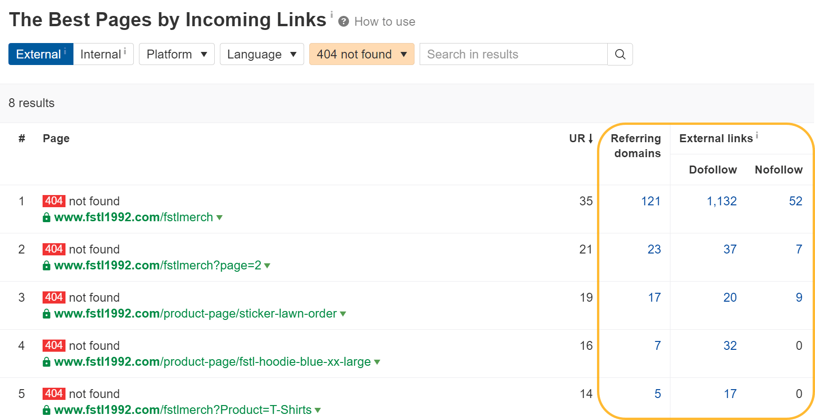Click the search magnifying glass icon
The height and width of the screenshot is (420, 815).
620,54
